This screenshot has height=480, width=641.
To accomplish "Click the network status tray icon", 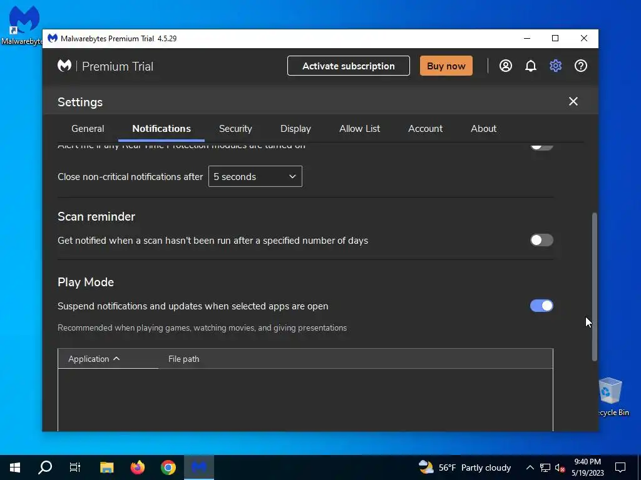I will click(545, 467).
